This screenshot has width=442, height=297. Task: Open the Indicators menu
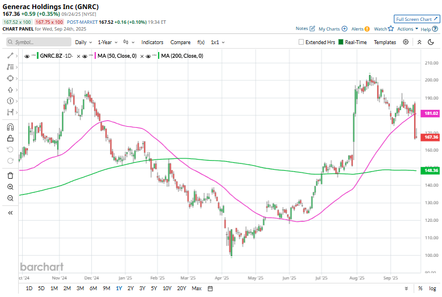tap(152, 42)
